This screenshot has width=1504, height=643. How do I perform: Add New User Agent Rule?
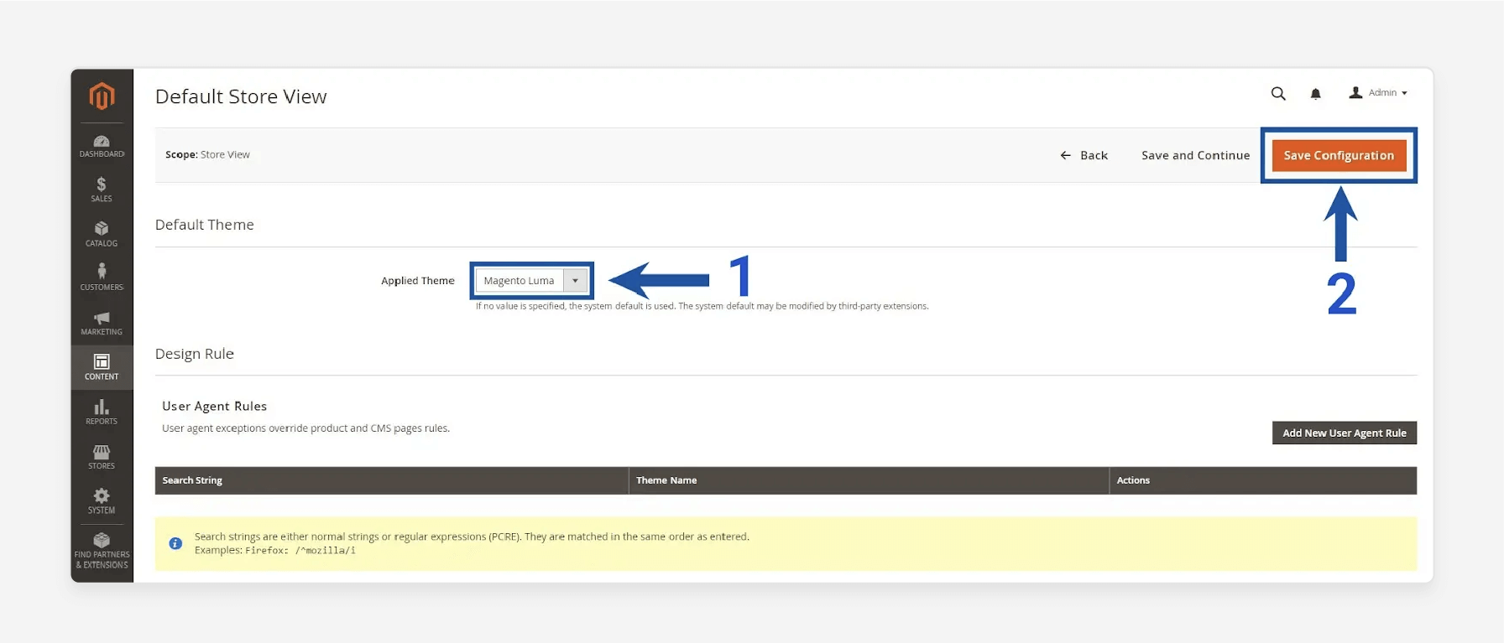pyautogui.click(x=1344, y=433)
